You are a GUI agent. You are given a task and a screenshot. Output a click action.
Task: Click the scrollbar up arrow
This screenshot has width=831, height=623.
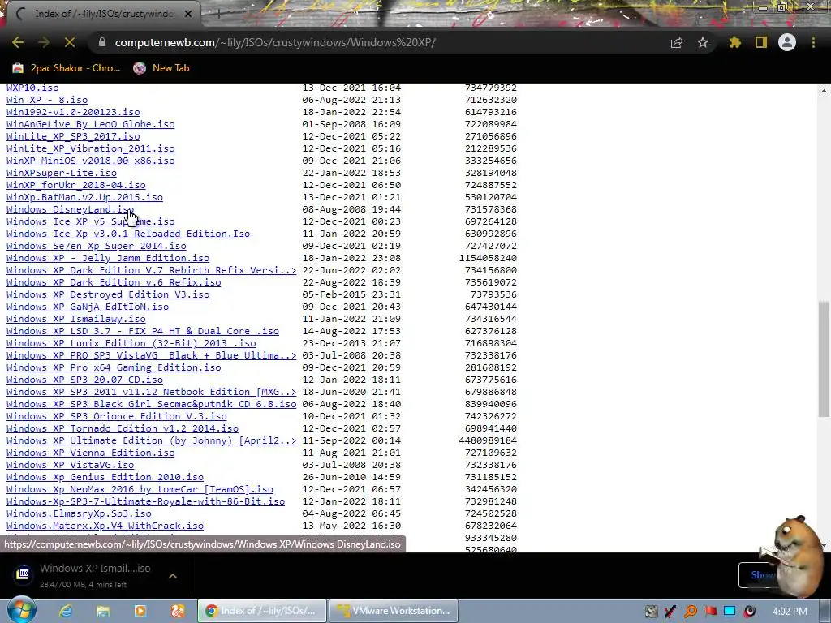coord(825,91)
